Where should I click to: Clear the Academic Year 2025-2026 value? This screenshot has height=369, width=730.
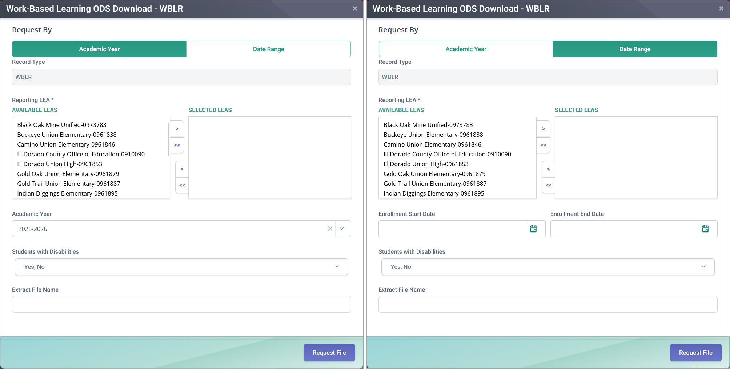[330, 229]
